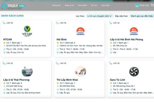Click the clock icon next to Thứ 2 - Thứ 6 hours
The width and height of the screenshot is (154, 102).
click(111, 49)
